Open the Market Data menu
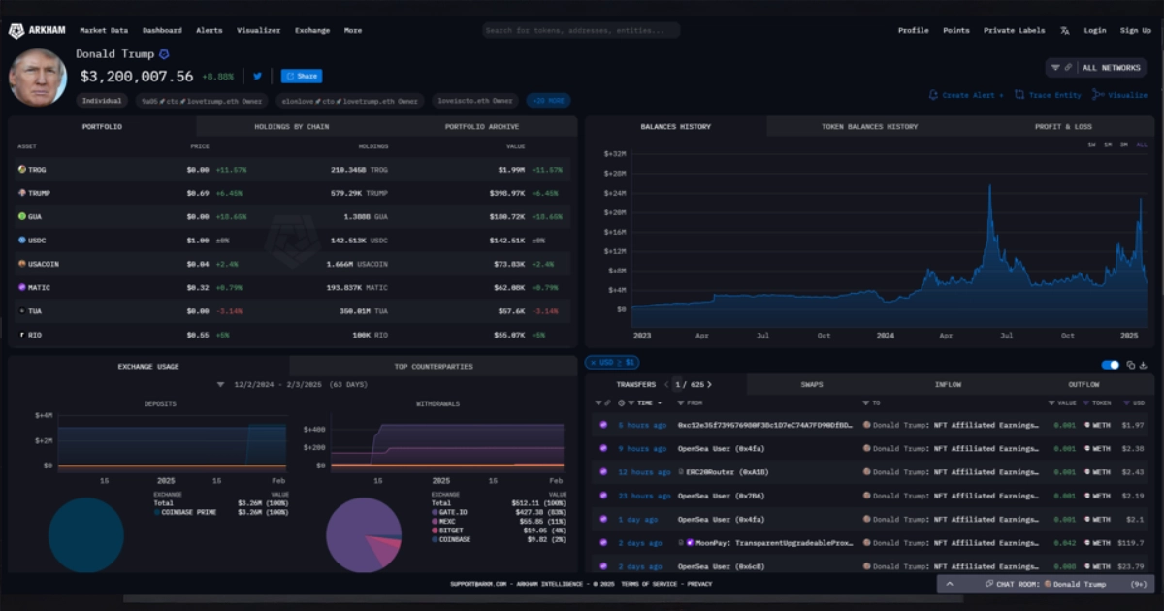 pyautogui.click(x=104, y=30)
